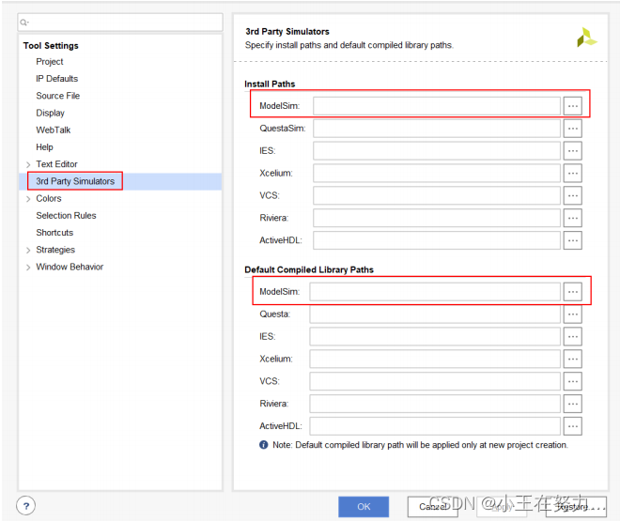The width and height of the screenshot is (620, 521).
Task: Select Text Editor settings
Action: pos(56,164)
